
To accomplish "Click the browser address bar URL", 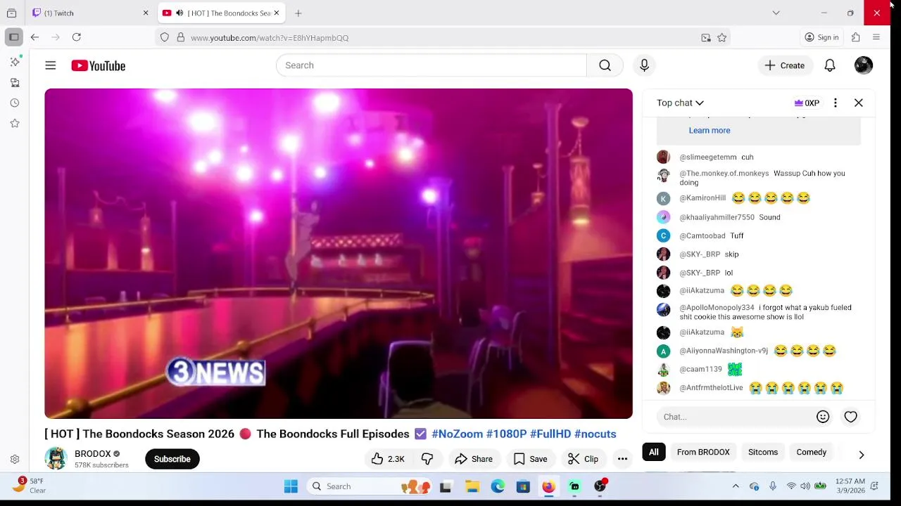I will click(x=270, y=38).
